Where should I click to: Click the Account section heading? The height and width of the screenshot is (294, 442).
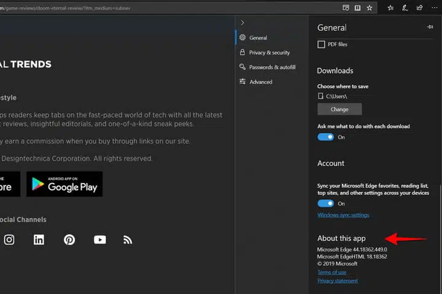pyautogui.click(x=331, y=164)
